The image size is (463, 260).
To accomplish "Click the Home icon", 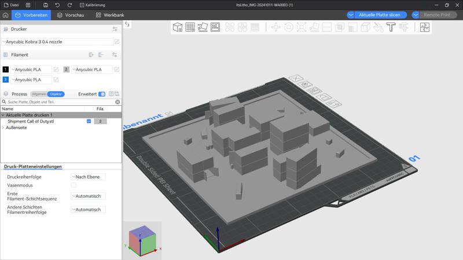I will pos(6,15).
